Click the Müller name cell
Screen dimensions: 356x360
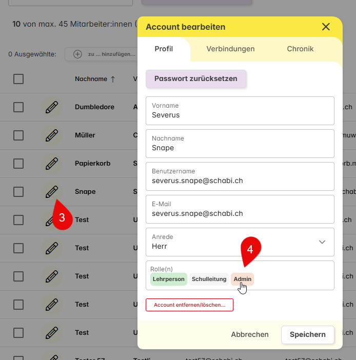point(85,135)
